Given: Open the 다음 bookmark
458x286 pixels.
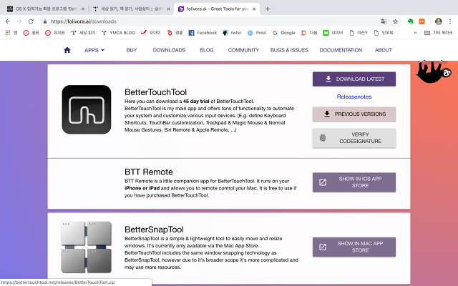Looking at the screenshot, I should 309,33.
